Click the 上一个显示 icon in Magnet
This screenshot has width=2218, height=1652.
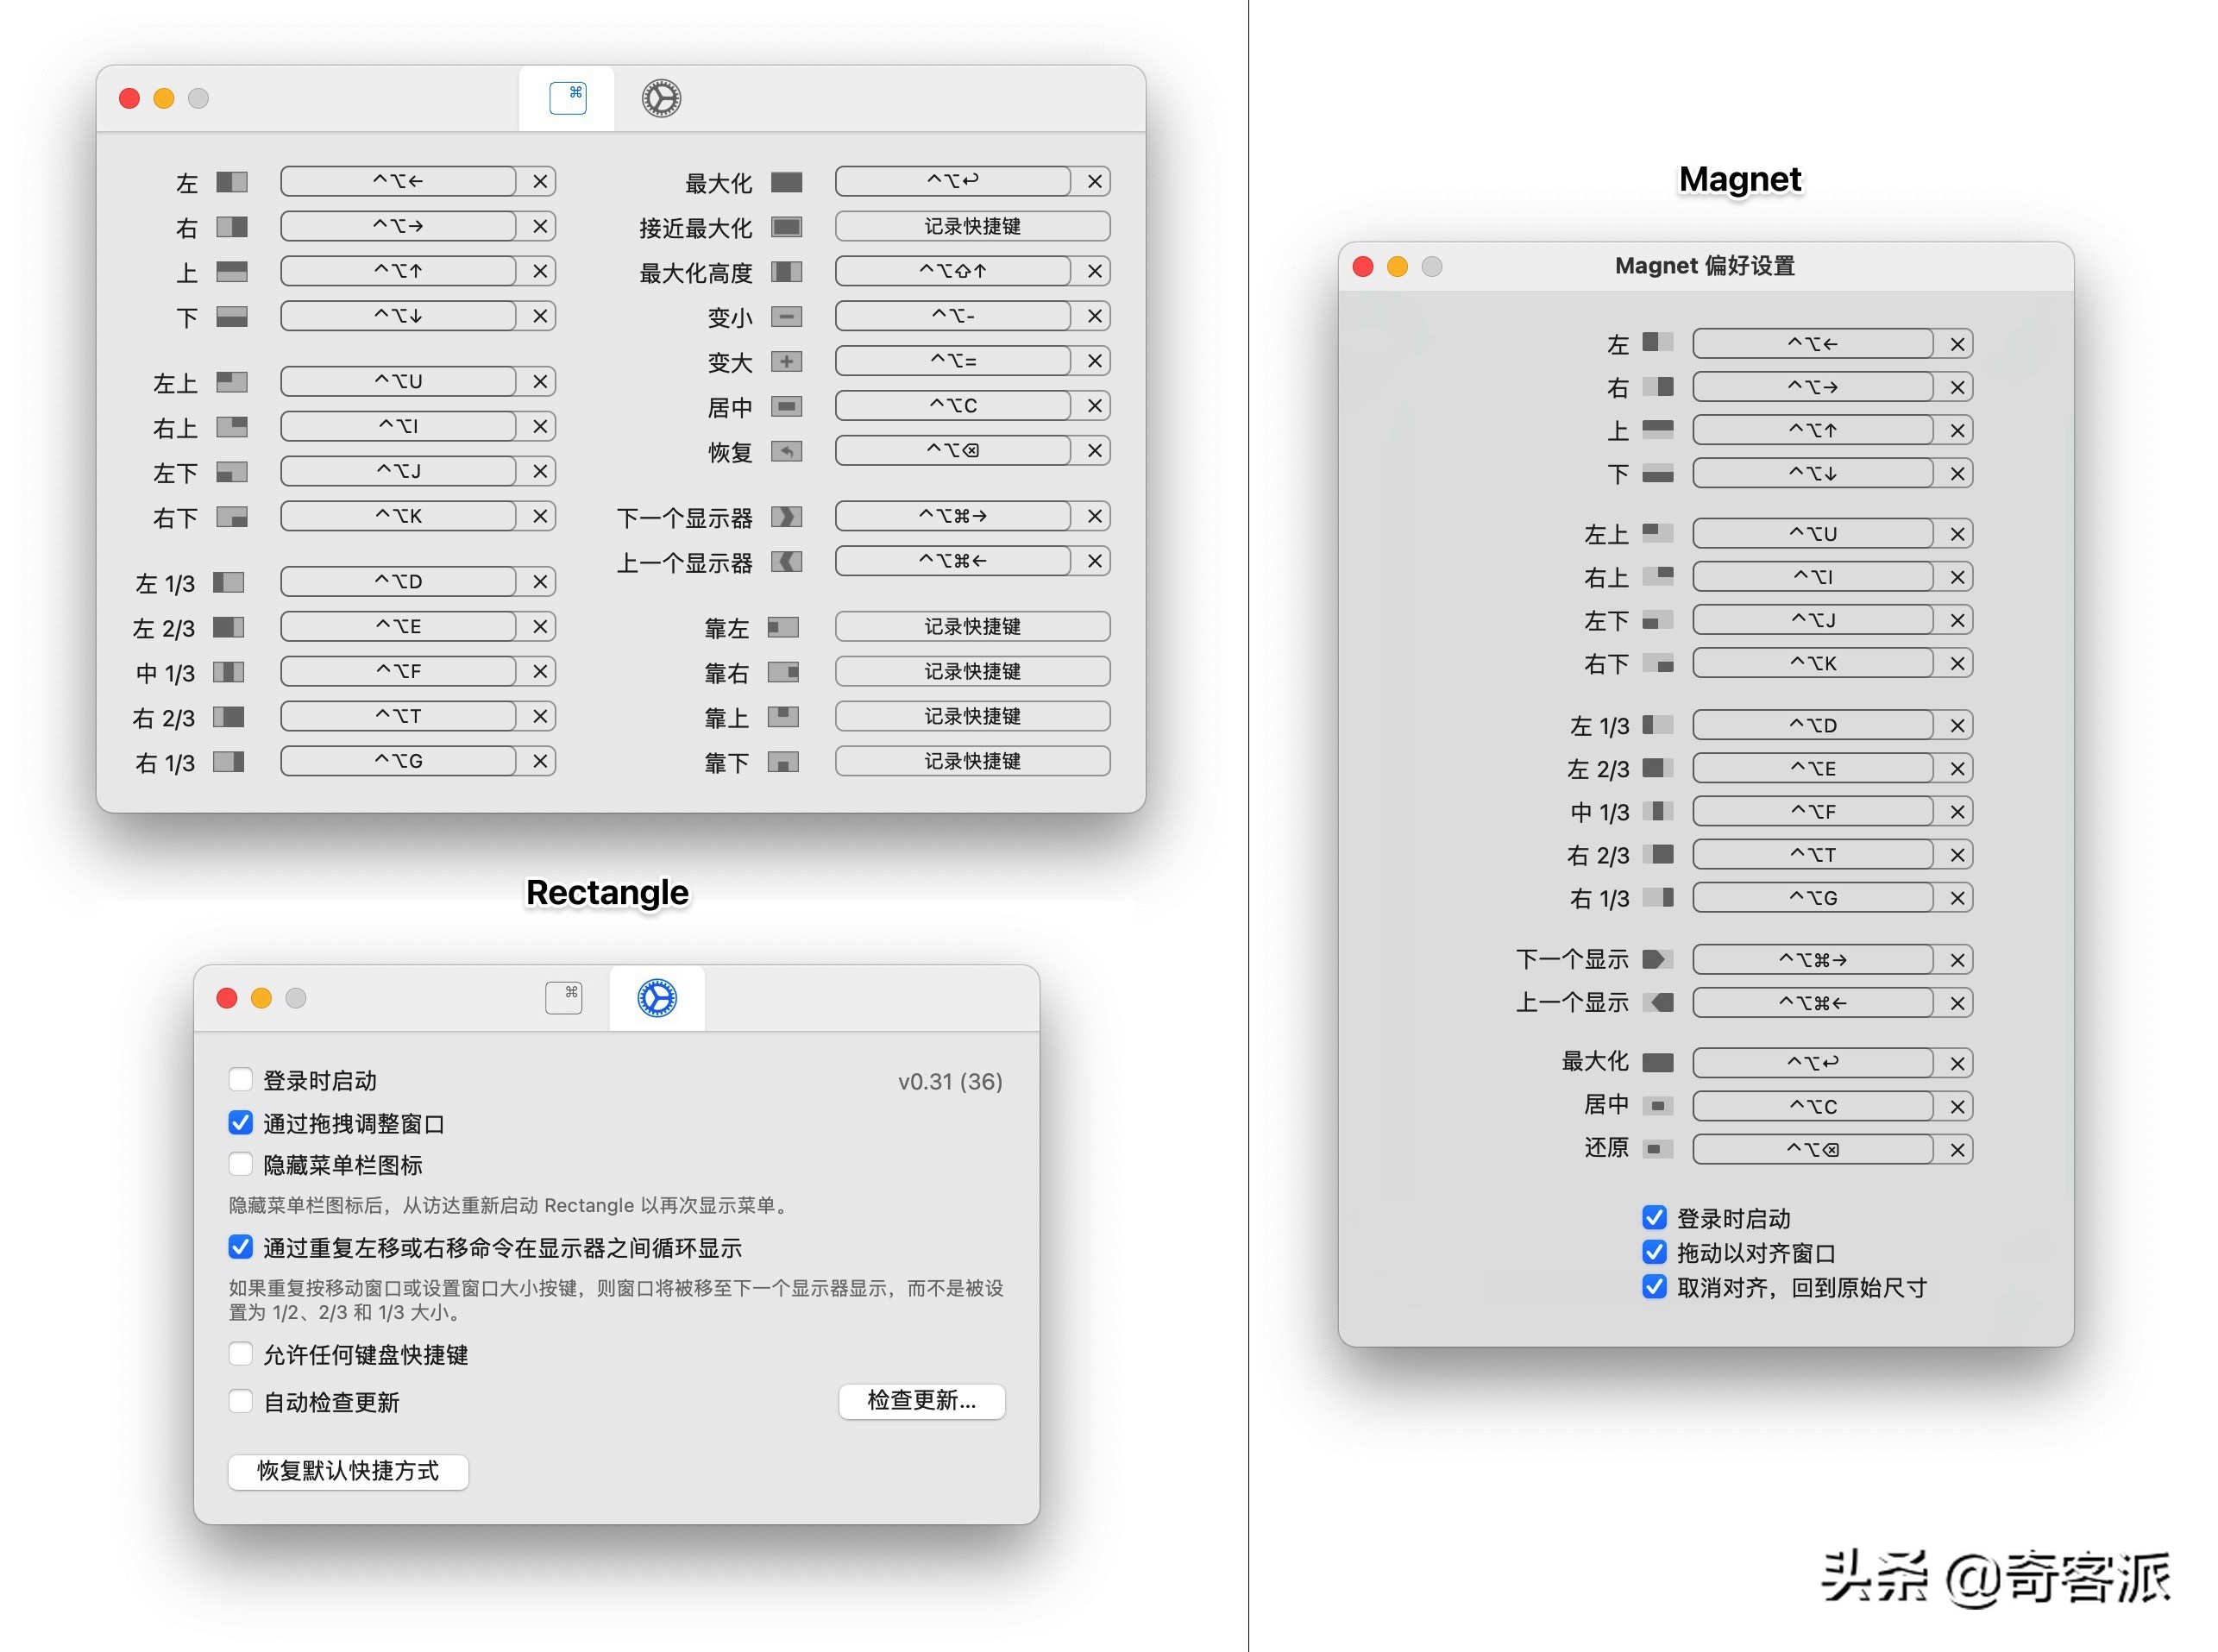coord(1659,1002)
